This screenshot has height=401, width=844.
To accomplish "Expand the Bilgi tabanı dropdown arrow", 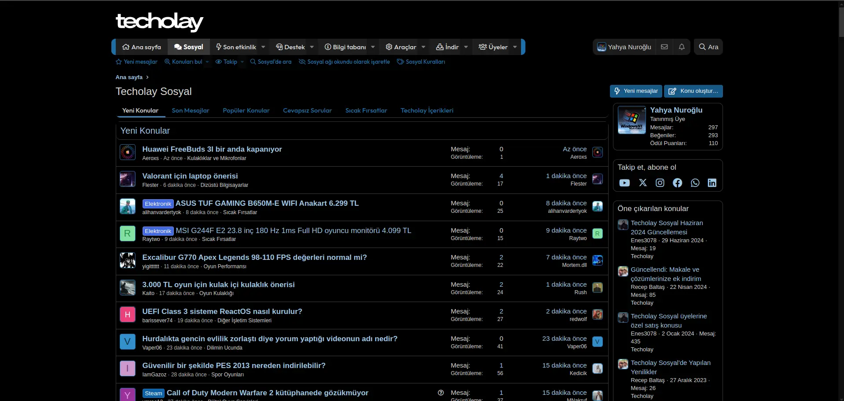I will point(373,47).
